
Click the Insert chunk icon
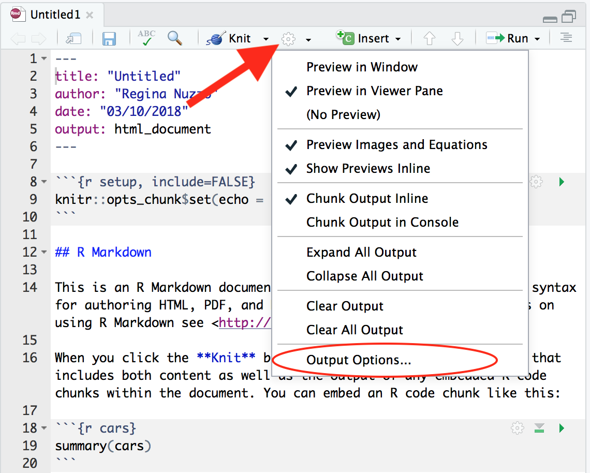345,38
